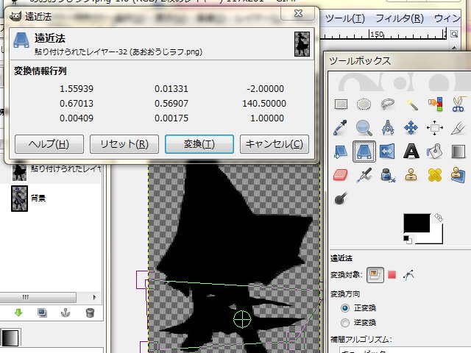
Task: Apply with the 変換(T) button
Action: coord(199,144)
